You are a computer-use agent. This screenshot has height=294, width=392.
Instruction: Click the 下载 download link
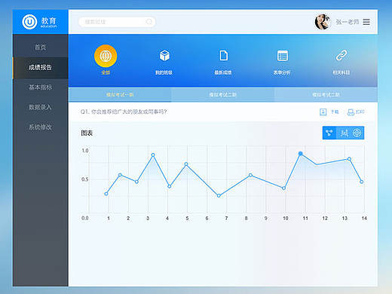(x=335, y=112)
